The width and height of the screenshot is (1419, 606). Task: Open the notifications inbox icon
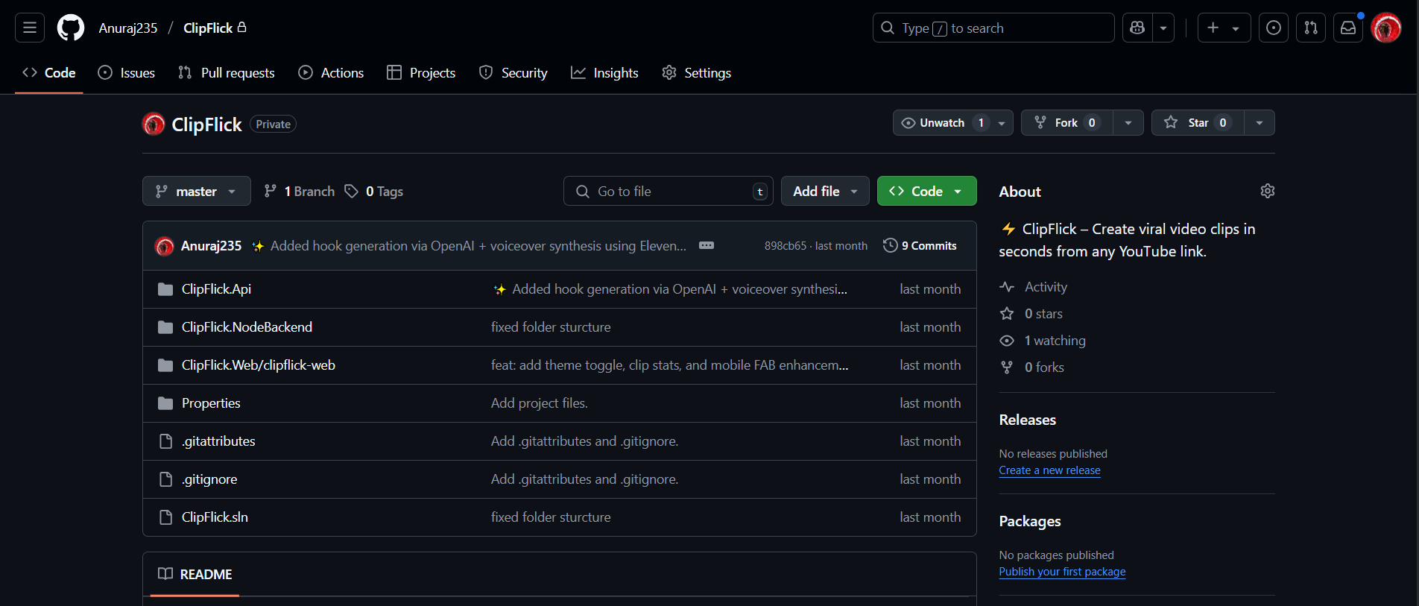[1347, 28]
